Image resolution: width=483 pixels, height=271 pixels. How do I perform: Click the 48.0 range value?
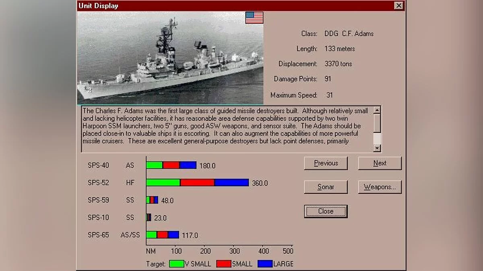click(x=167, y=201)
